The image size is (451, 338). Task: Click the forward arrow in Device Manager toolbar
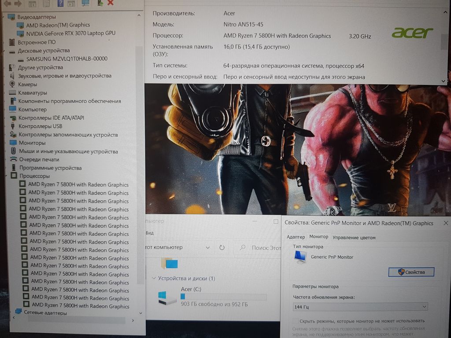pos(18,3)
